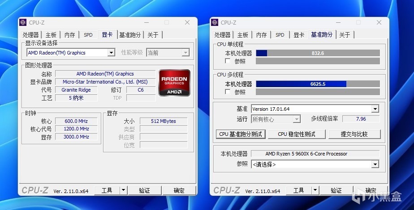Open 处理器 tab in right window

222,35
